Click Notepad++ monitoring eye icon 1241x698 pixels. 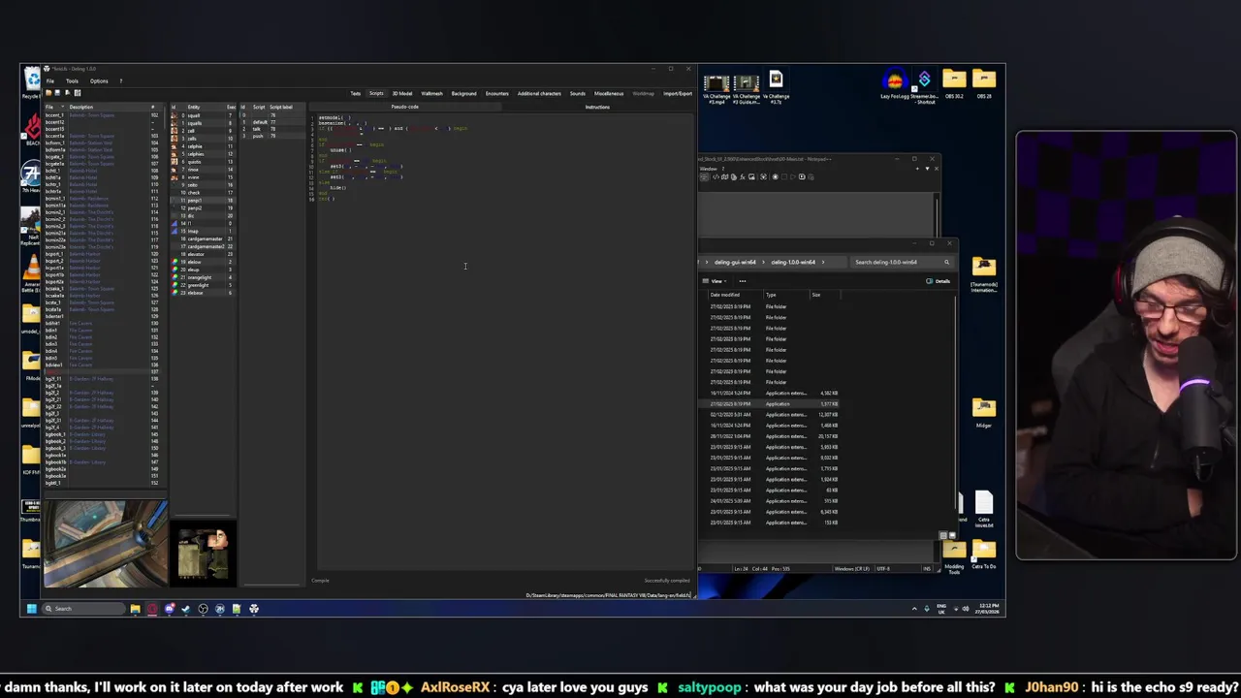click(763, 176)
